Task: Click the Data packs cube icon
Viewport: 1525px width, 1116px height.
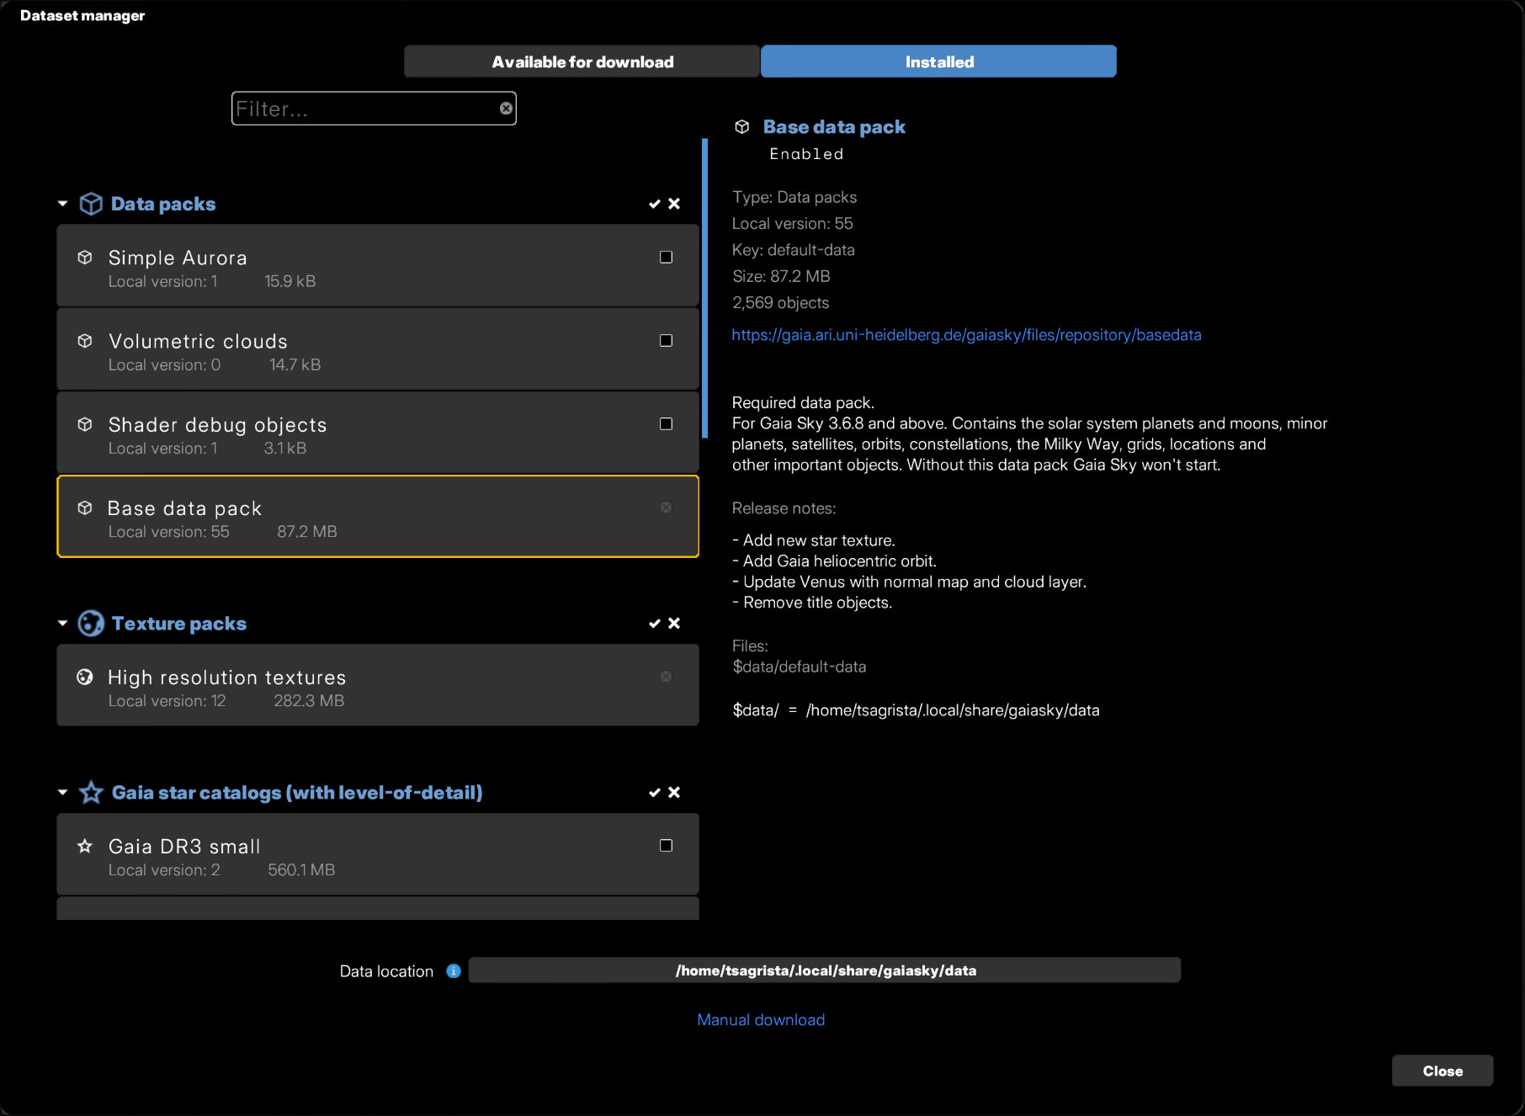Action: (91, 205)
